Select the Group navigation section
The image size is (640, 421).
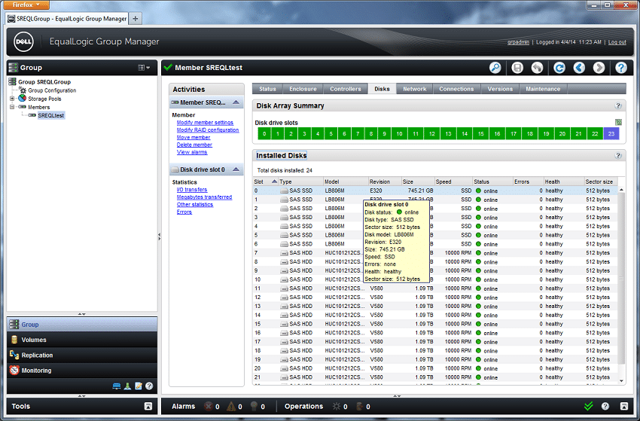(82, 325)
